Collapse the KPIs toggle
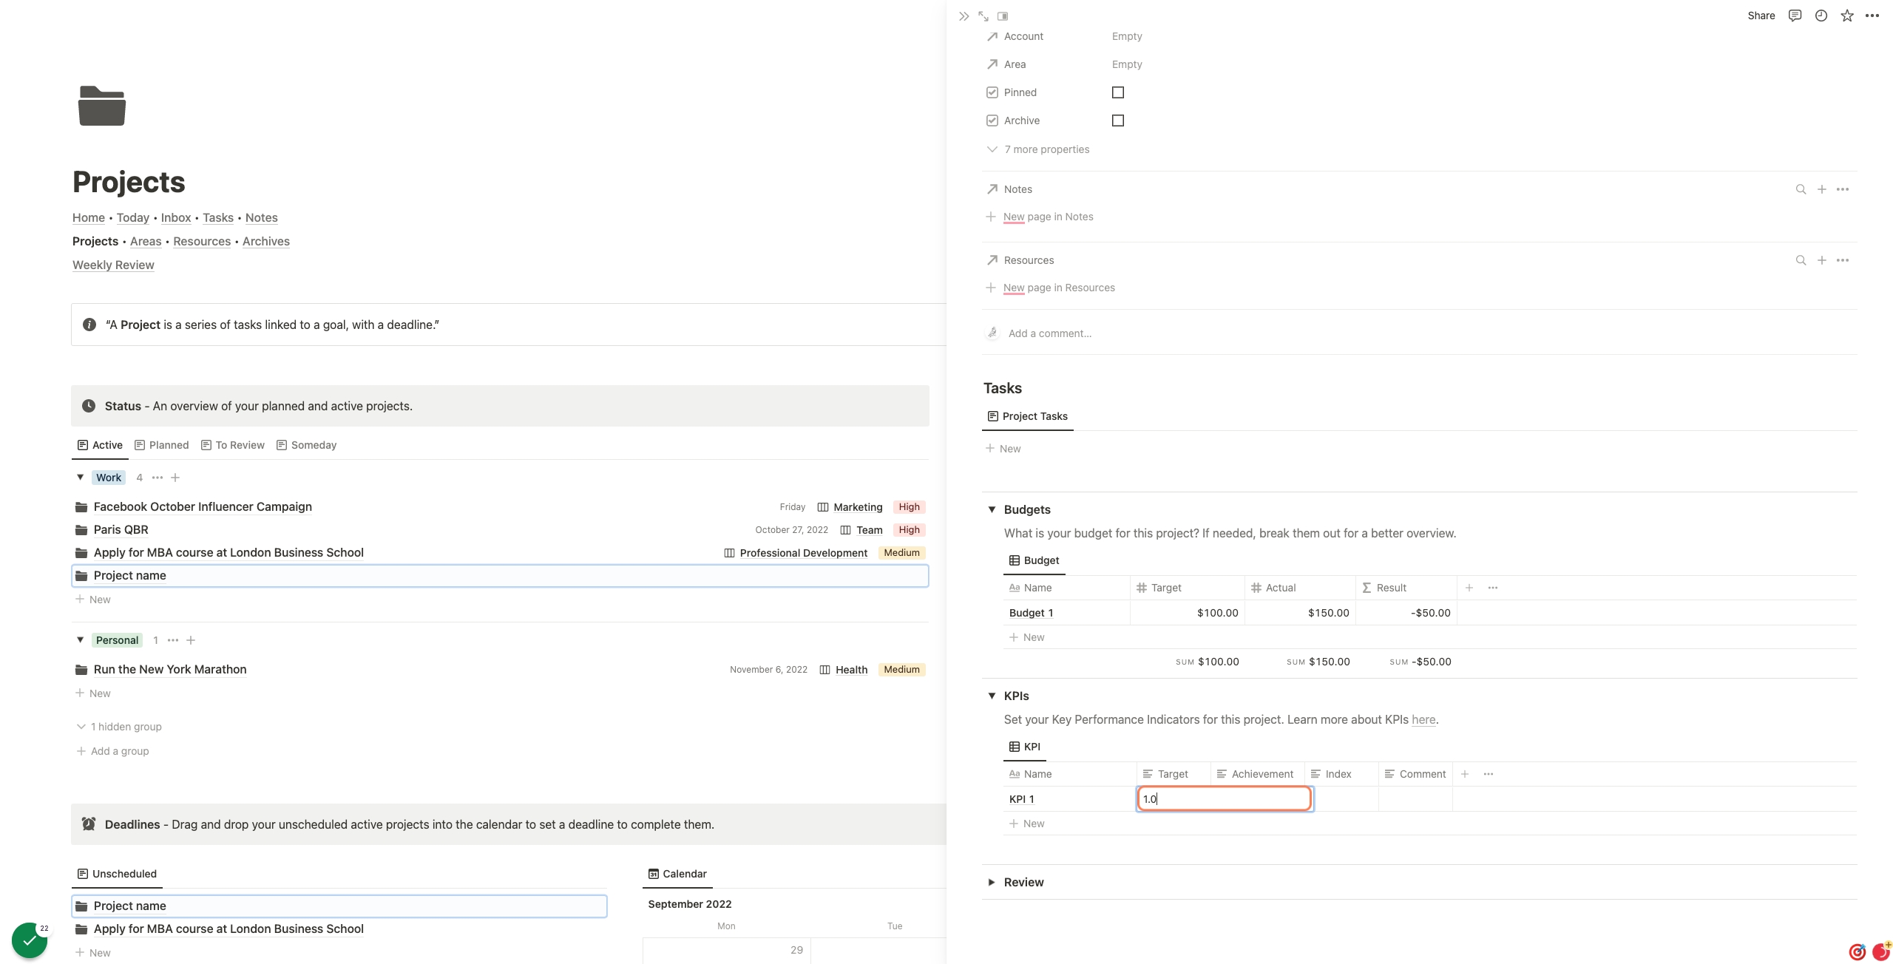Screen dimensions: 1893x964 [992, 696]
